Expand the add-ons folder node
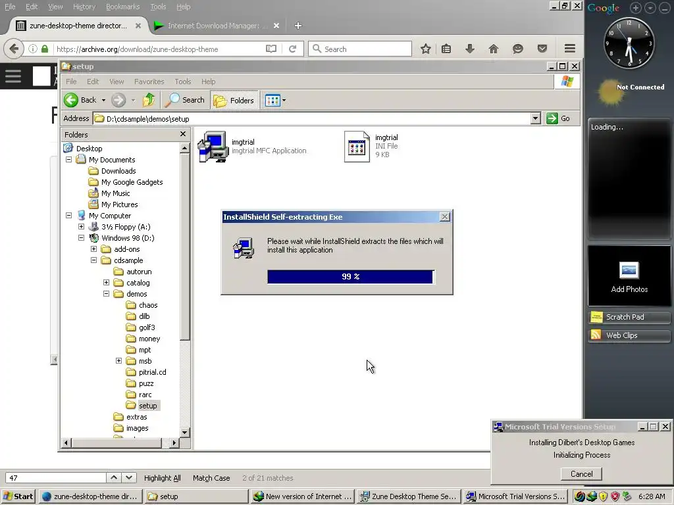This screenshot has height=505, width=674. pyautogui.click(x=93, y=249)
